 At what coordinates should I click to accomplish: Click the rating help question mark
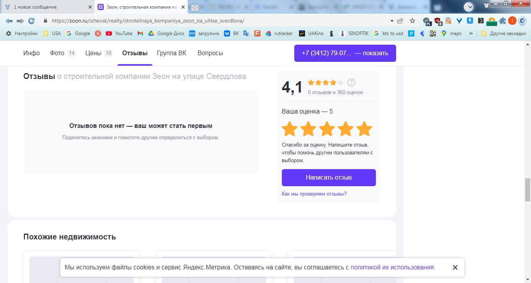[351, 82]
